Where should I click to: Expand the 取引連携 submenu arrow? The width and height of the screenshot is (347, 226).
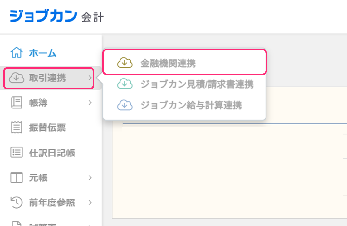click(90, 78)
